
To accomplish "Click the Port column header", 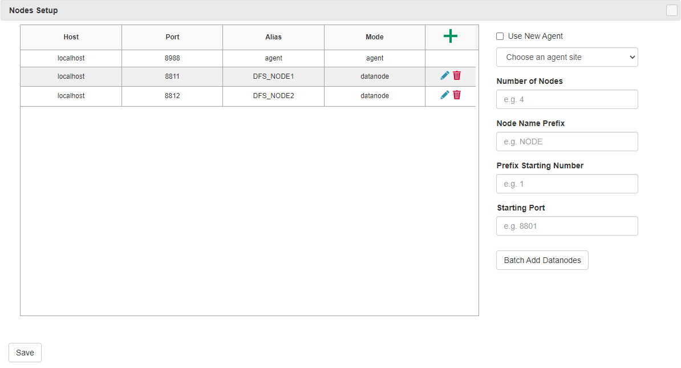I will click(172, 37).
